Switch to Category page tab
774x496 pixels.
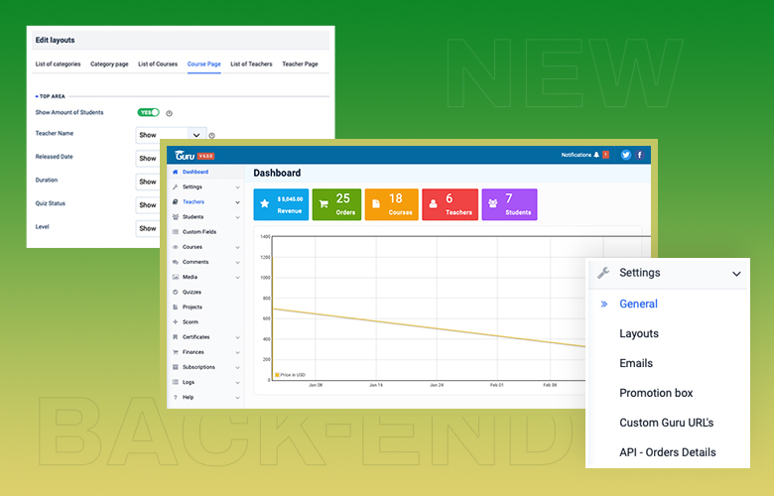coord(109,64)
